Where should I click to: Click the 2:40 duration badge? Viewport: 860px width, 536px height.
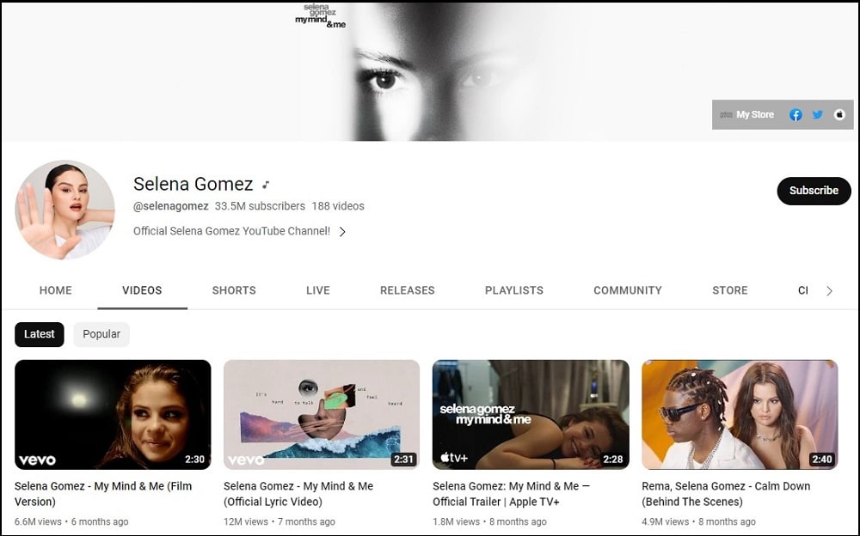(x=821, y=460)
